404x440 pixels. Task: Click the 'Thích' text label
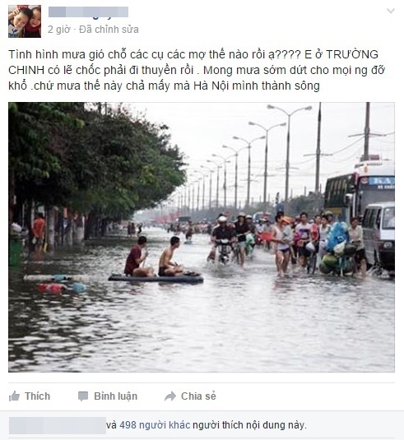pyautogui.click(x=37, y=396)
